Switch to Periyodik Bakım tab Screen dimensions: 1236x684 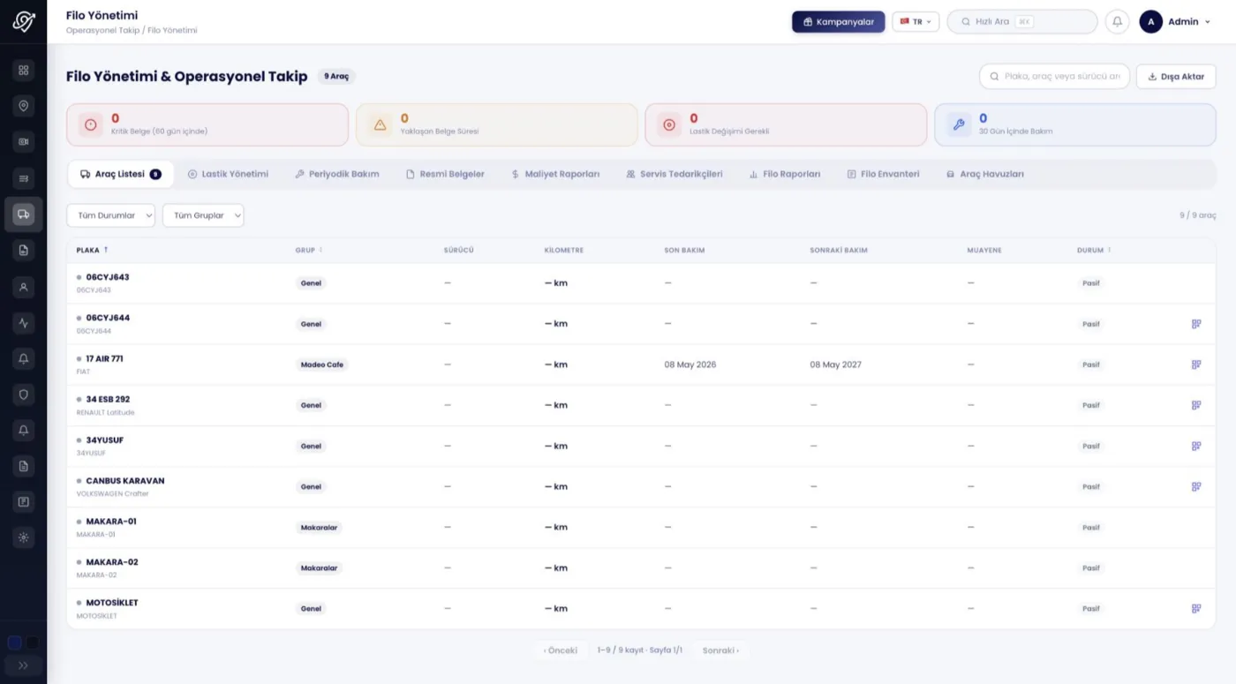[337, 174]
